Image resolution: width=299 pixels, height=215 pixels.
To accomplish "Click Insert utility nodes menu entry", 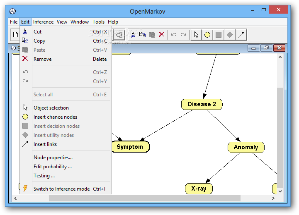I will pos(66,135).
